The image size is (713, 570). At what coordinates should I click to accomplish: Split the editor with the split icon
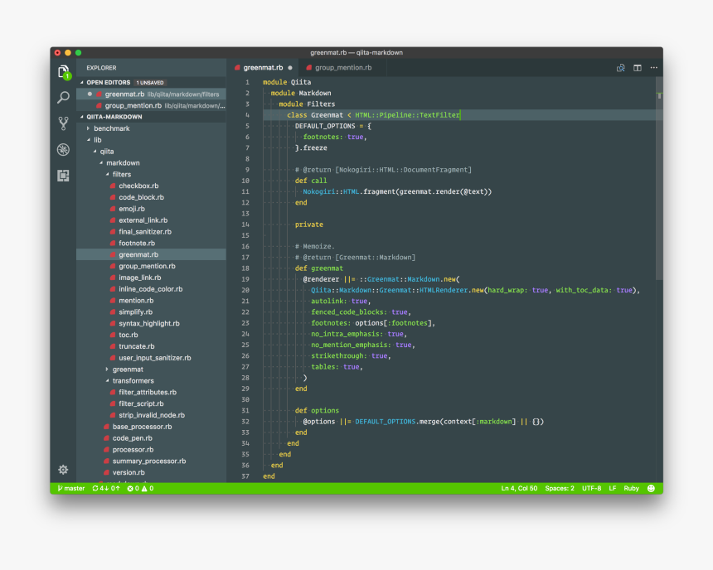(637, 68)
